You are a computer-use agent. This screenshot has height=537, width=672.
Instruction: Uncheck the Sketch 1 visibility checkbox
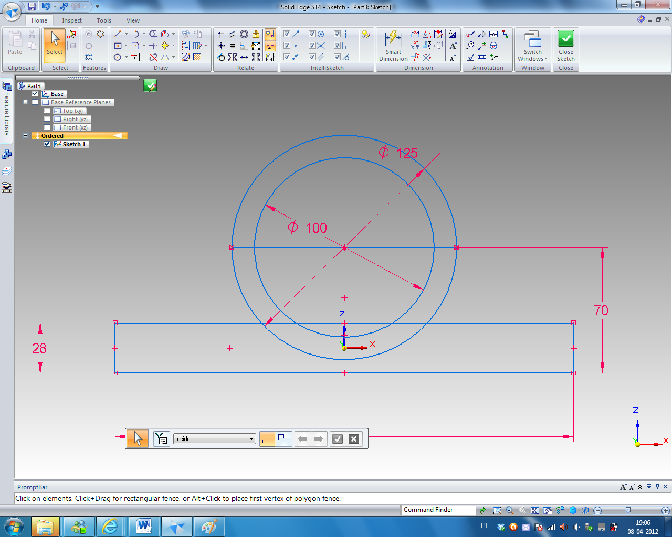click(47, 144)
